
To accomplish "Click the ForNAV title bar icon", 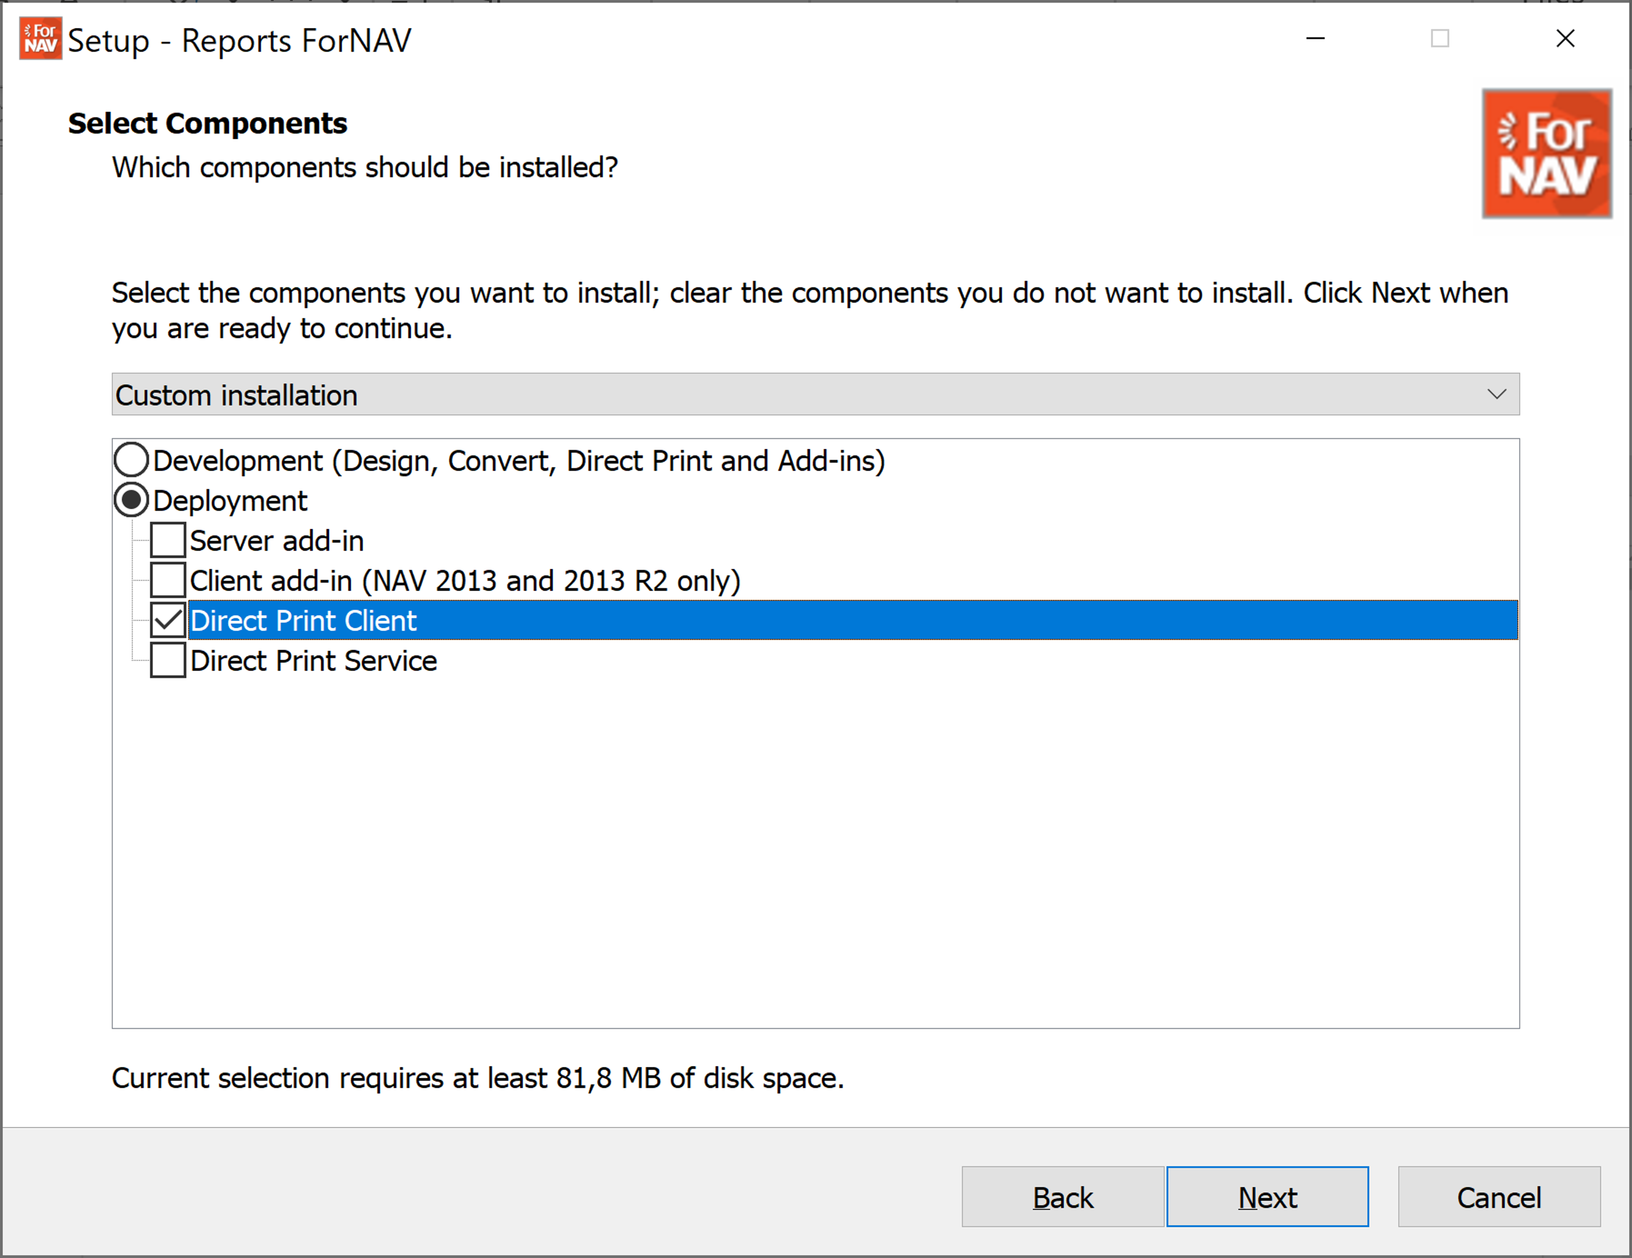I will pos(40,39).
